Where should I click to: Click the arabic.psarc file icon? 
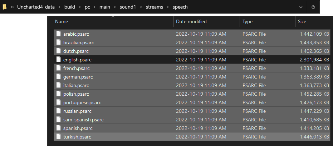[x=59, y=34]
